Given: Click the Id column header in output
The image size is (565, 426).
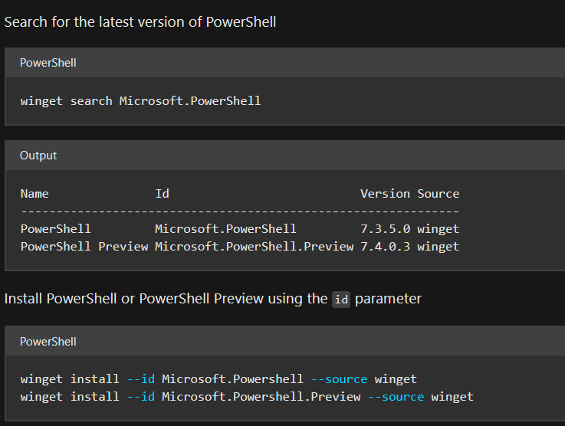Looking at the screenshot, I should click(163, 194).
